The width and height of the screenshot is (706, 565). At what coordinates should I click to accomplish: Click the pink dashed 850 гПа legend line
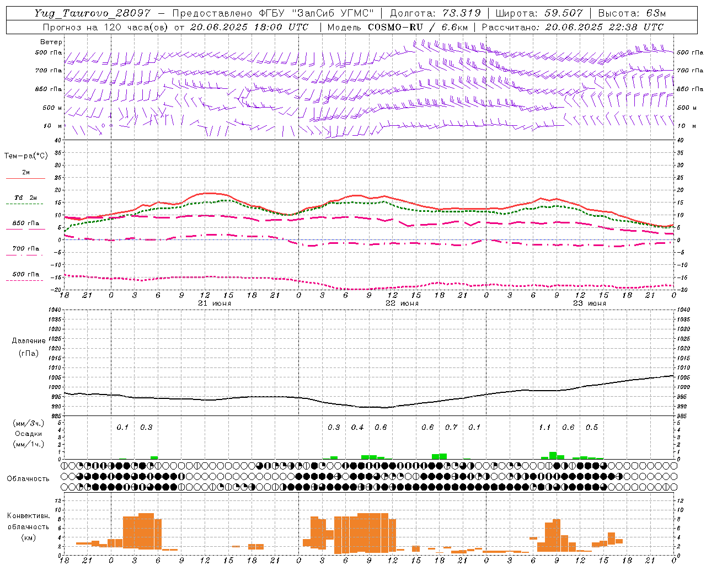[25, 229]
